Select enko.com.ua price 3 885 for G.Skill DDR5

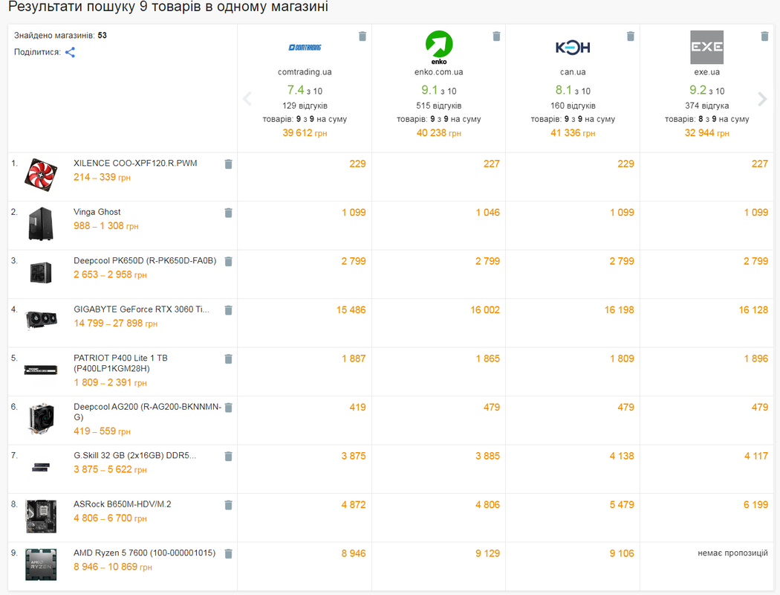[488, 456]
